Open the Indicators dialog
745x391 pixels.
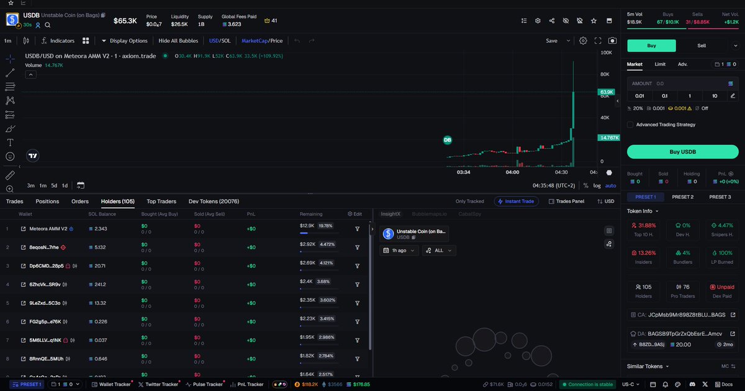coord(58,41)
